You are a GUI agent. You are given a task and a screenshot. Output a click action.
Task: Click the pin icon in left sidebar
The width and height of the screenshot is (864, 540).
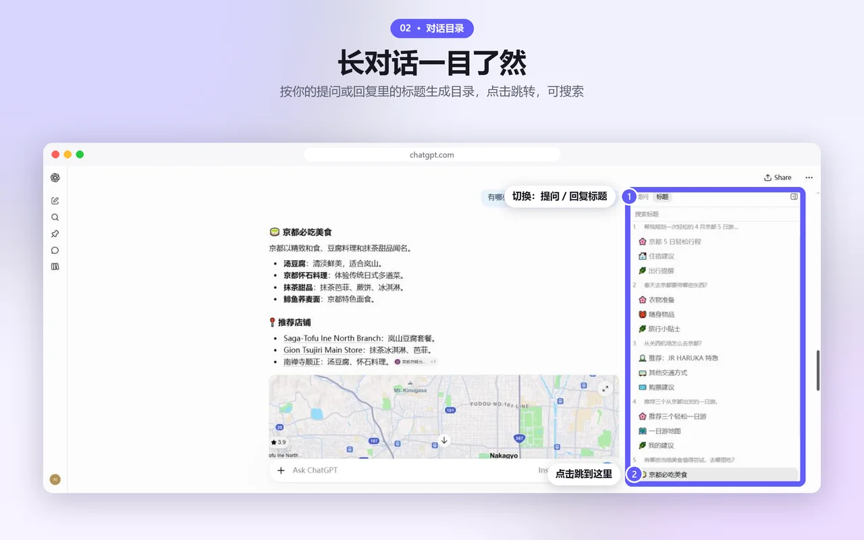pyautogui.click(x=55, y=234)
